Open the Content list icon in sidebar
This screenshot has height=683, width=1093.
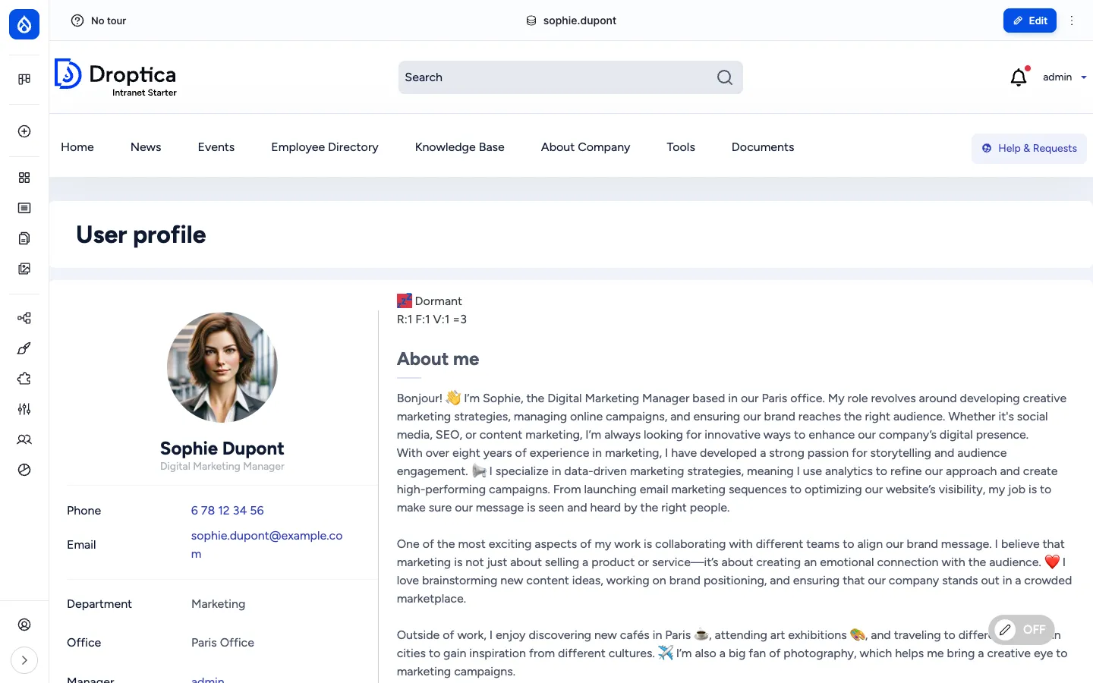[x=24, y=208]
